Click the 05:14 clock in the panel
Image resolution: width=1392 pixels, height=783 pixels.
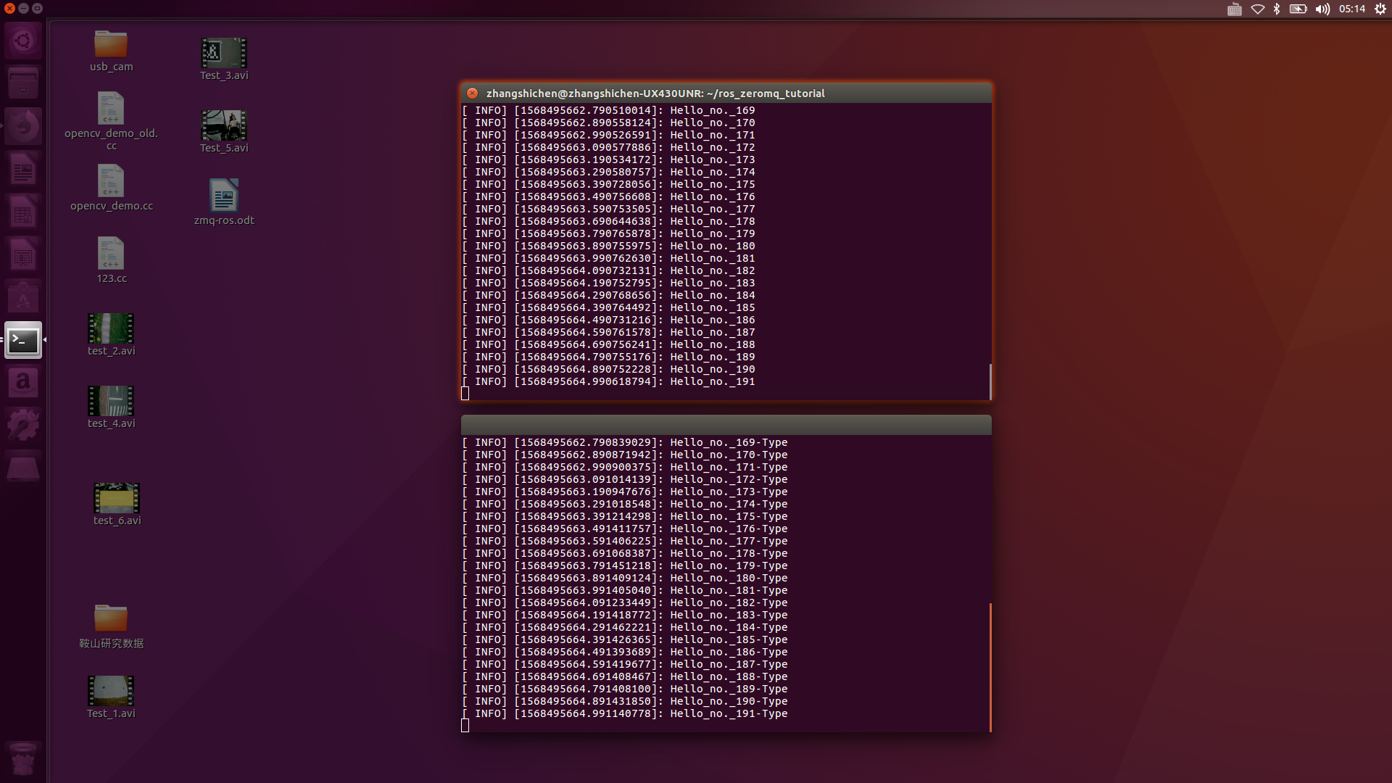[x=1351, y=9]
